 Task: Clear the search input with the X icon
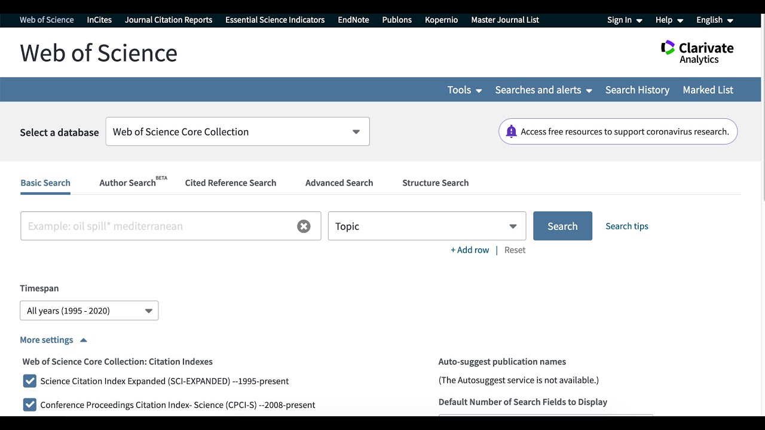[x=304, y=226]
